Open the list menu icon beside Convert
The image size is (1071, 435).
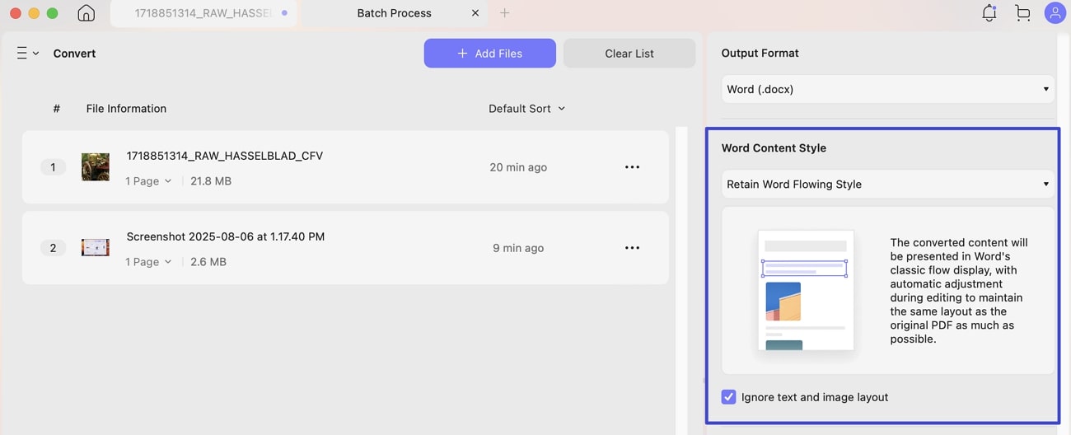(27, 54)
